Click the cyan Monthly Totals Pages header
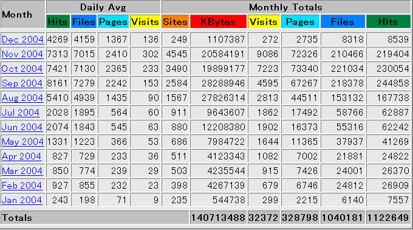The image size is (413, 230). pyautogui.click(x=300, y=22)
